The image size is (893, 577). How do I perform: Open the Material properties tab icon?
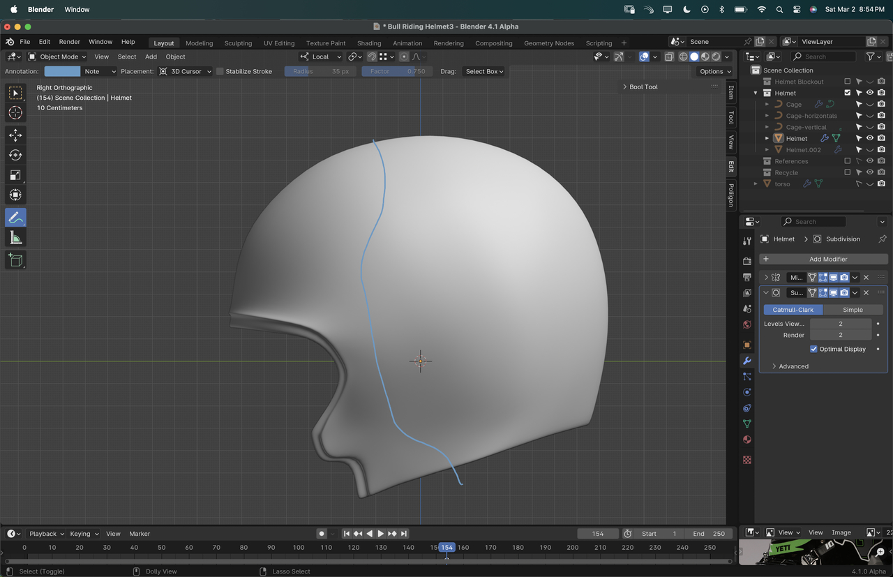(x=747, y=440)
